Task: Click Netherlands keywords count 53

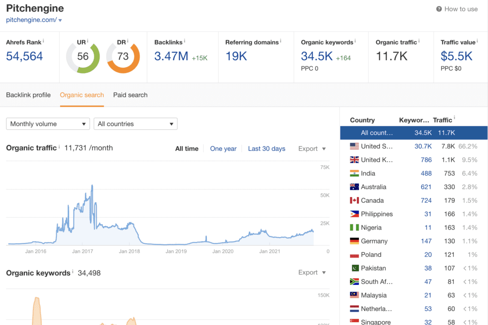Action: 428,309
